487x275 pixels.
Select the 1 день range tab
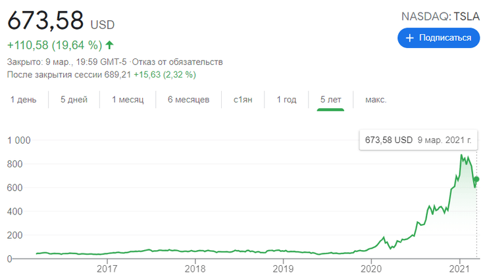(x=23, y=100)
